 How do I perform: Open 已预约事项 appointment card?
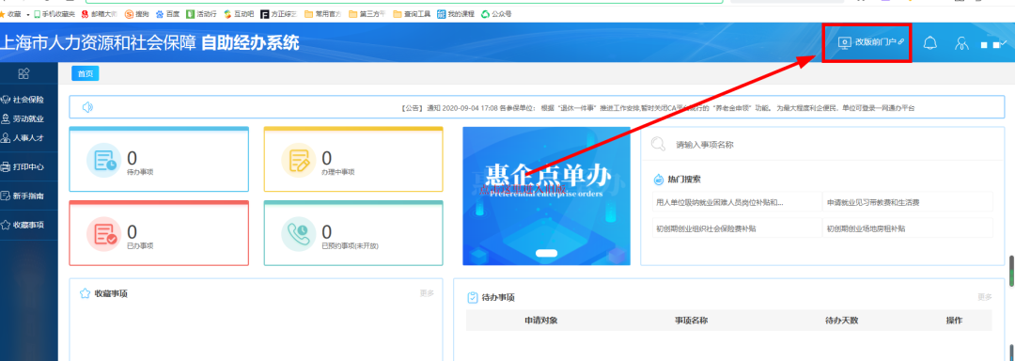[x=353, y=233]
